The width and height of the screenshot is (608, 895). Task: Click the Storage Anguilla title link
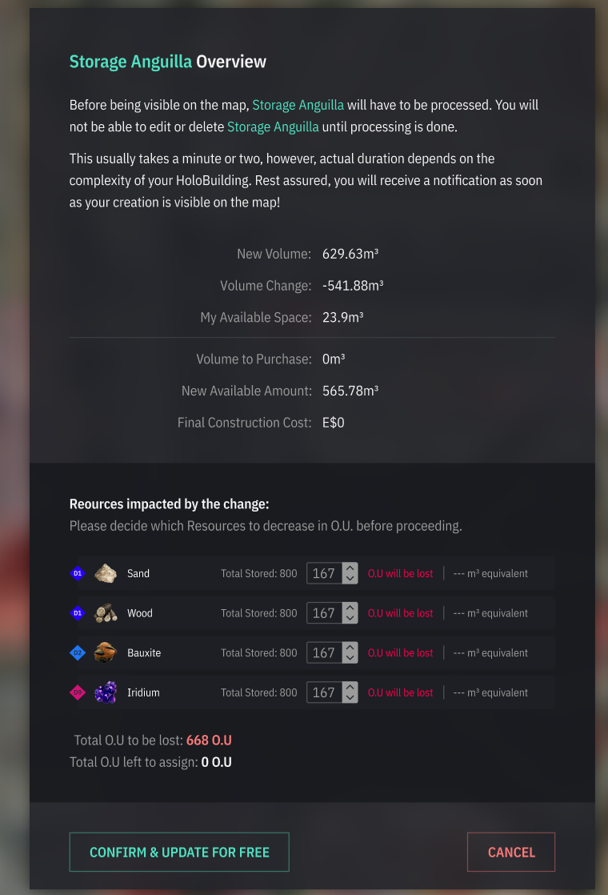pyautogui.click(x=130, y=62)
